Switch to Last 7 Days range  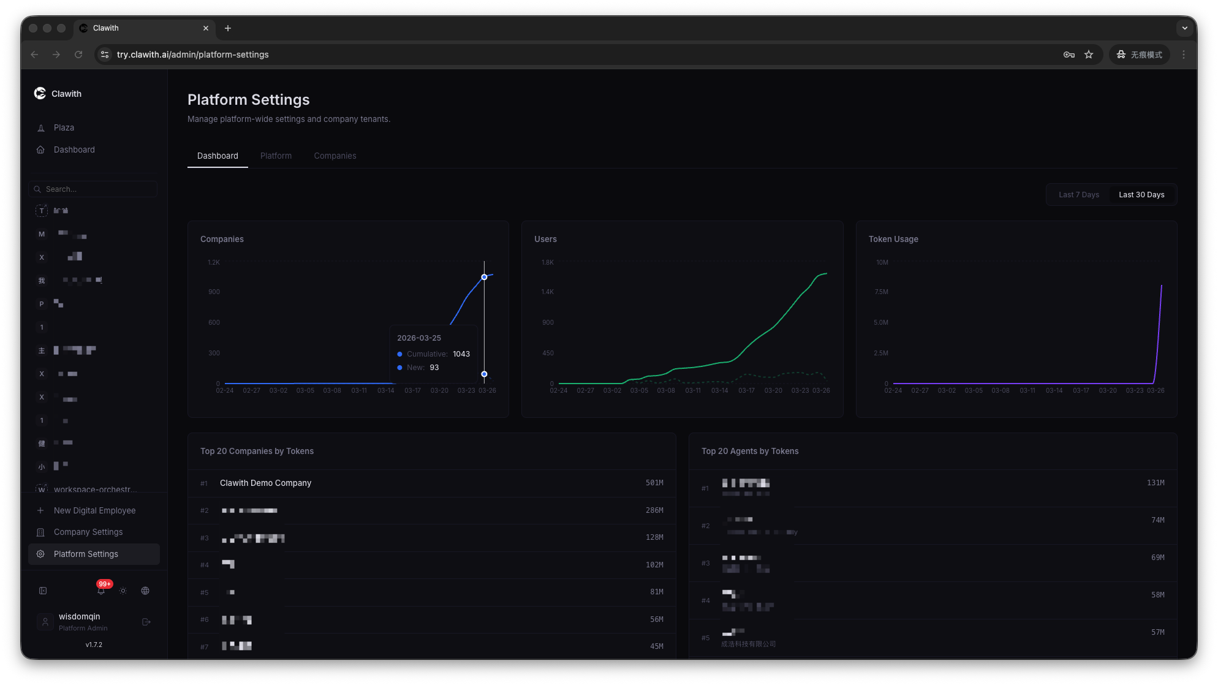1078,195
